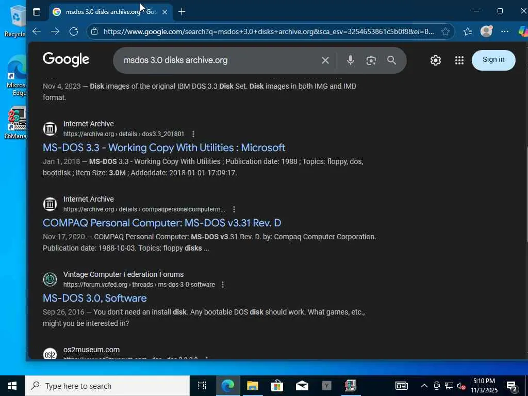Open the taskbar clock showing 5:10 PM
The width and height of the screenshot is (528, 396).
tap(484, 386)
